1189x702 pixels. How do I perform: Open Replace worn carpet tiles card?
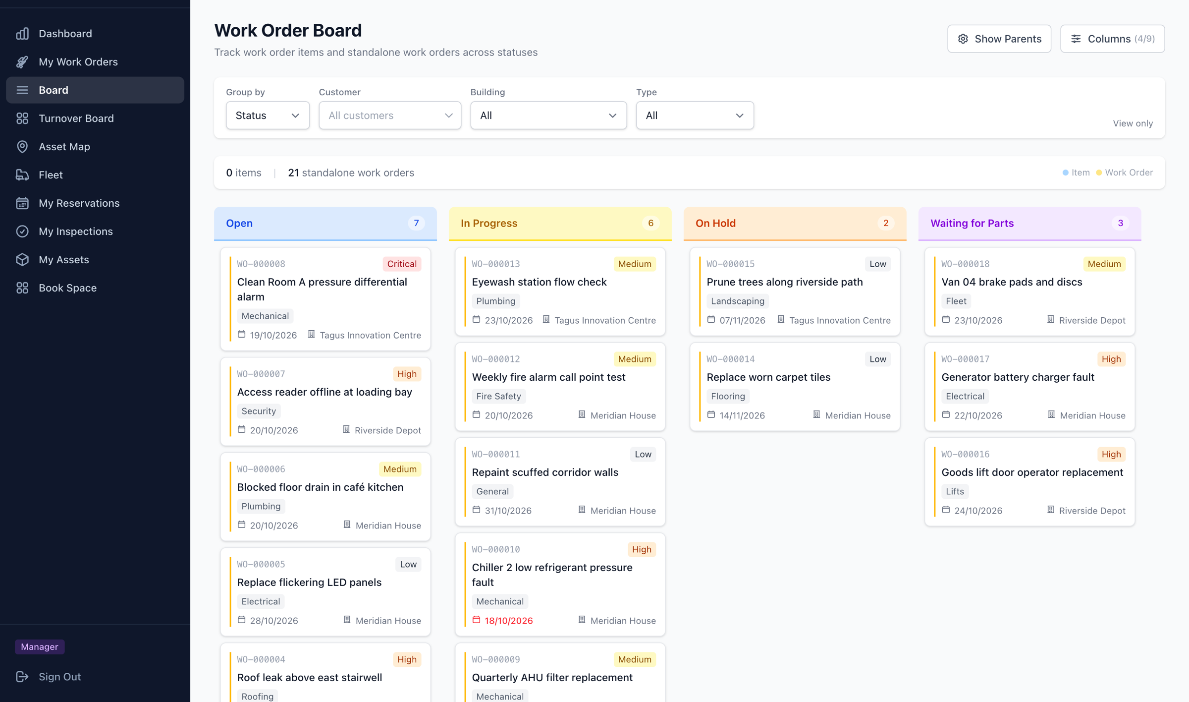[795, 387]
